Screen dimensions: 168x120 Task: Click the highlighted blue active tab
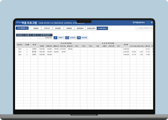[102, 28]
